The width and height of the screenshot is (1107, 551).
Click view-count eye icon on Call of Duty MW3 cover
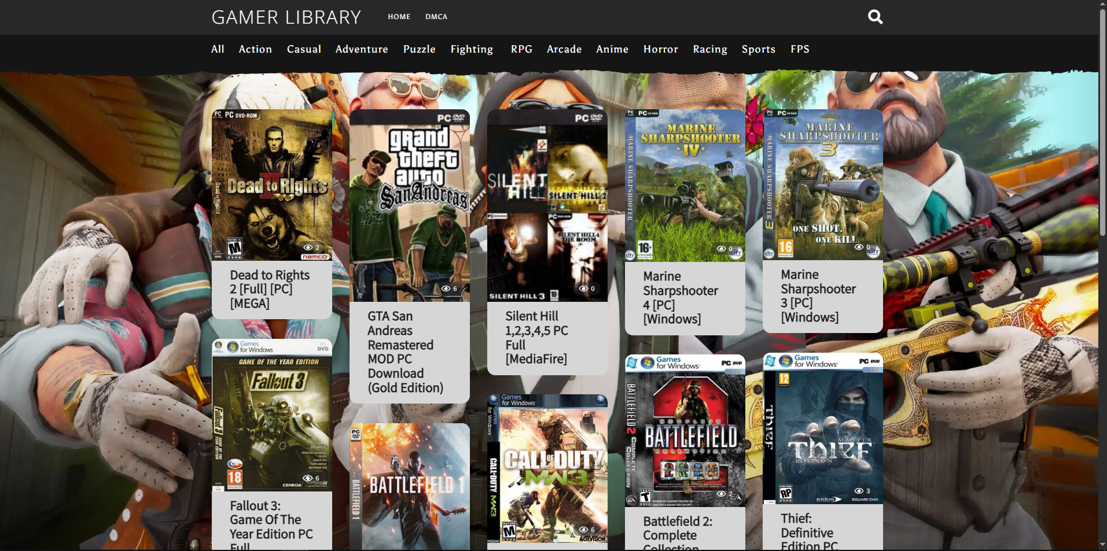pos(583,530)
